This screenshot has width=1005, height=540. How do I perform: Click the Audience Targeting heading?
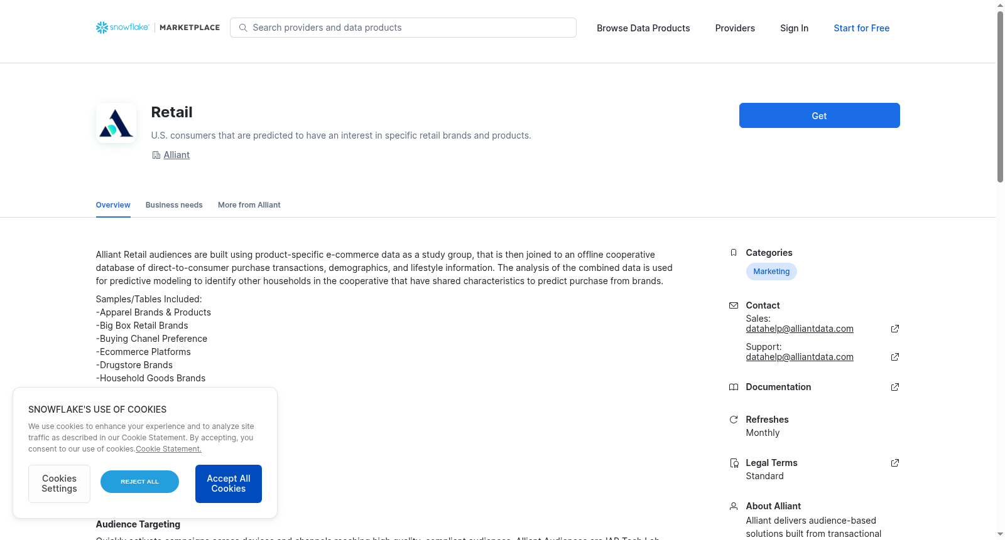point(138,524)
